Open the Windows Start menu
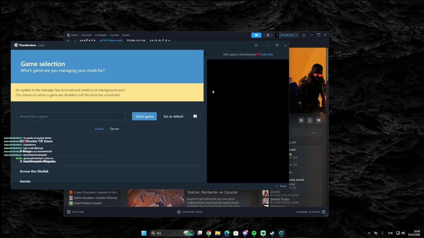 144,233
